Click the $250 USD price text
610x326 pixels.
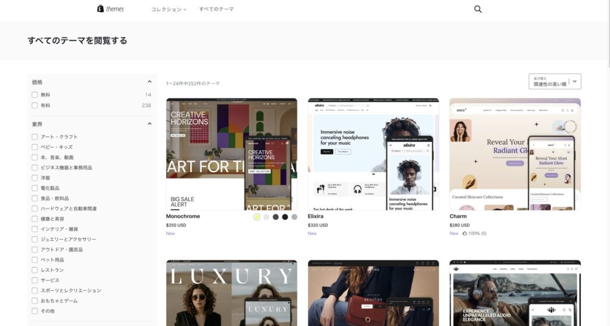[176, 225]
